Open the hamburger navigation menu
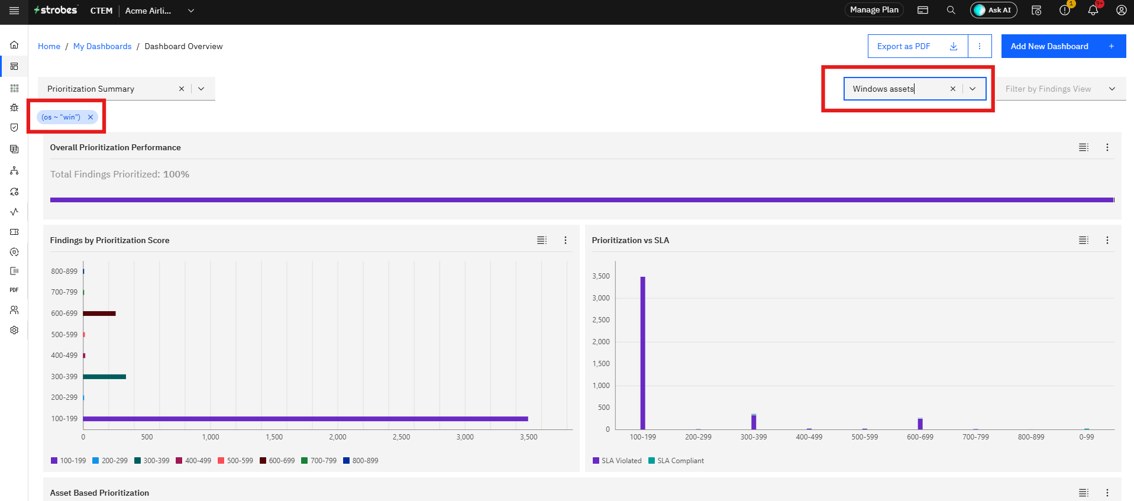Image resolution: width=1134 pixels, height=501 pixels. coord(14,11)
